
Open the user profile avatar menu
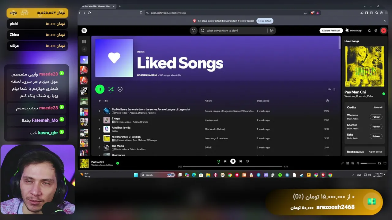(383, 31)
